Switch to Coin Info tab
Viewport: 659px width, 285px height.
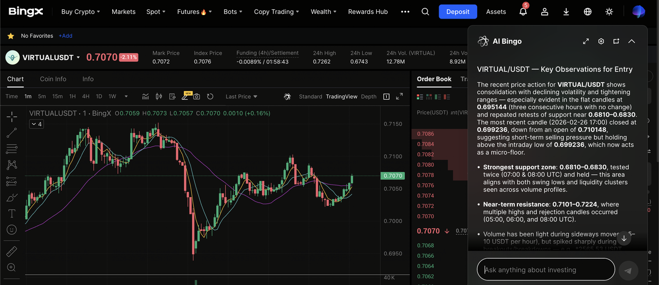click(53, 79)
